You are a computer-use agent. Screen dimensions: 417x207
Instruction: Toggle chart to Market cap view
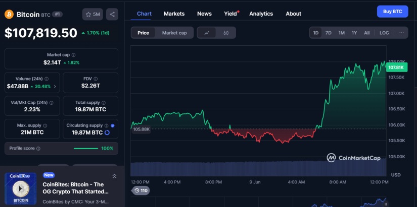coord(174,33)
